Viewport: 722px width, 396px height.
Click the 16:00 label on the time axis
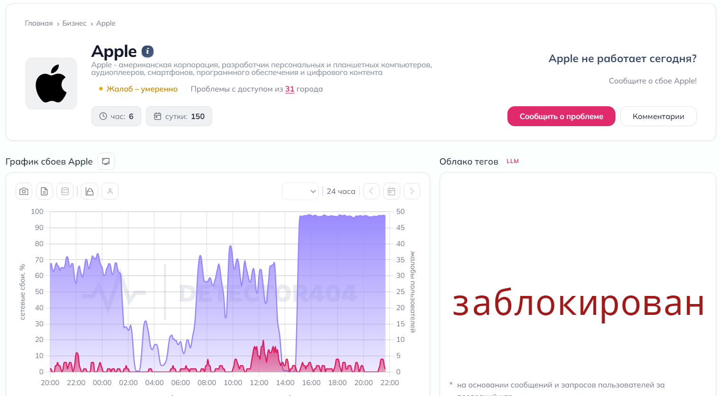(x=311, y=383)
